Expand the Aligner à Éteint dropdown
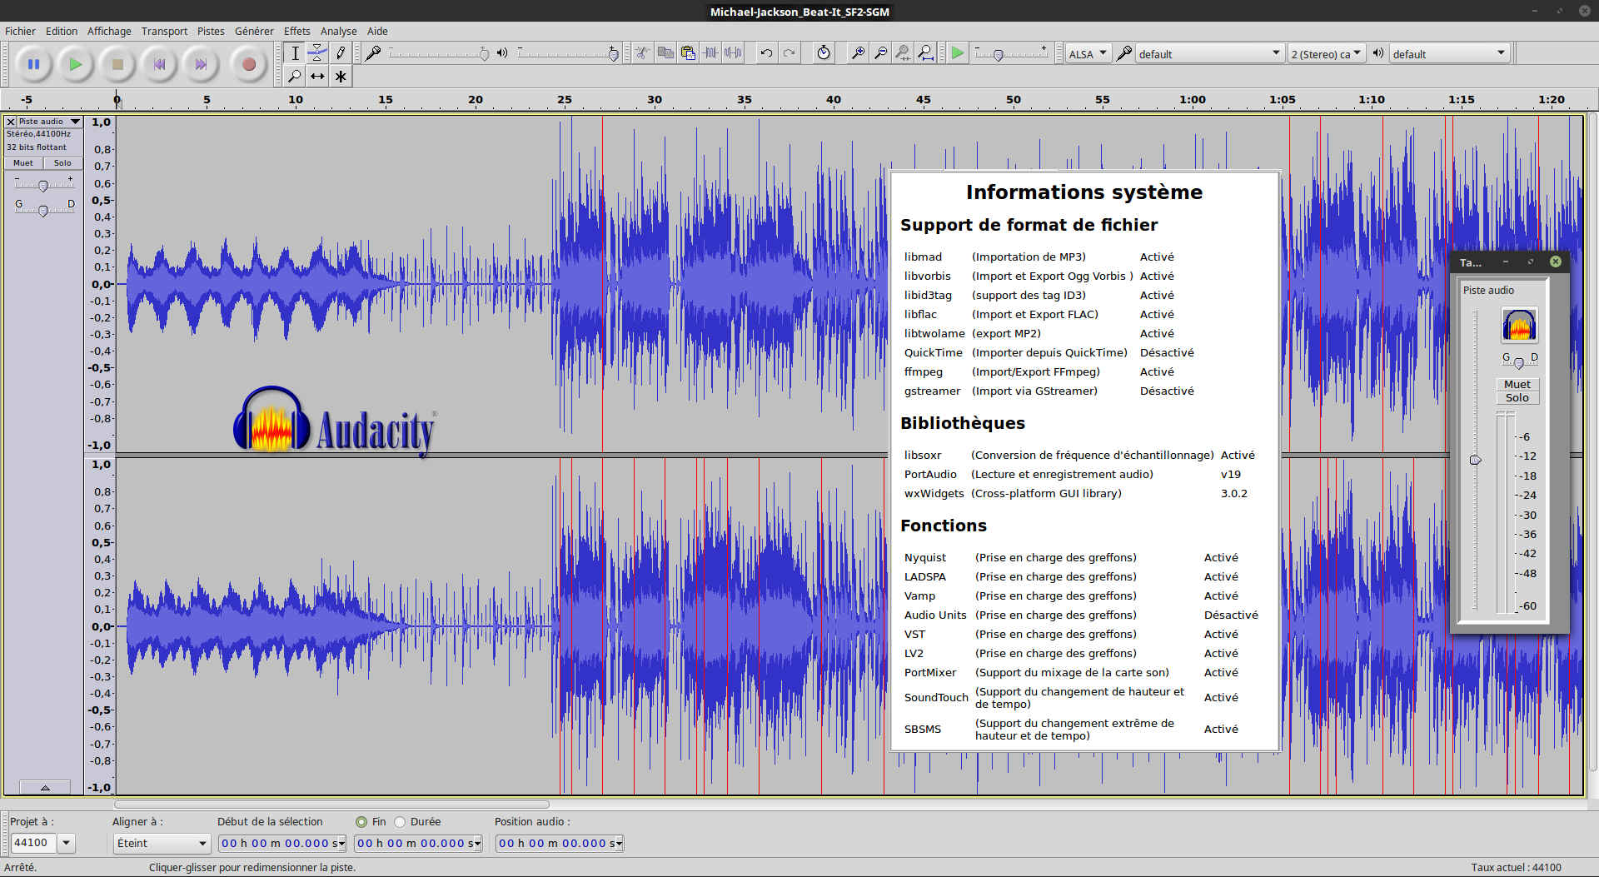 (162, 844)
